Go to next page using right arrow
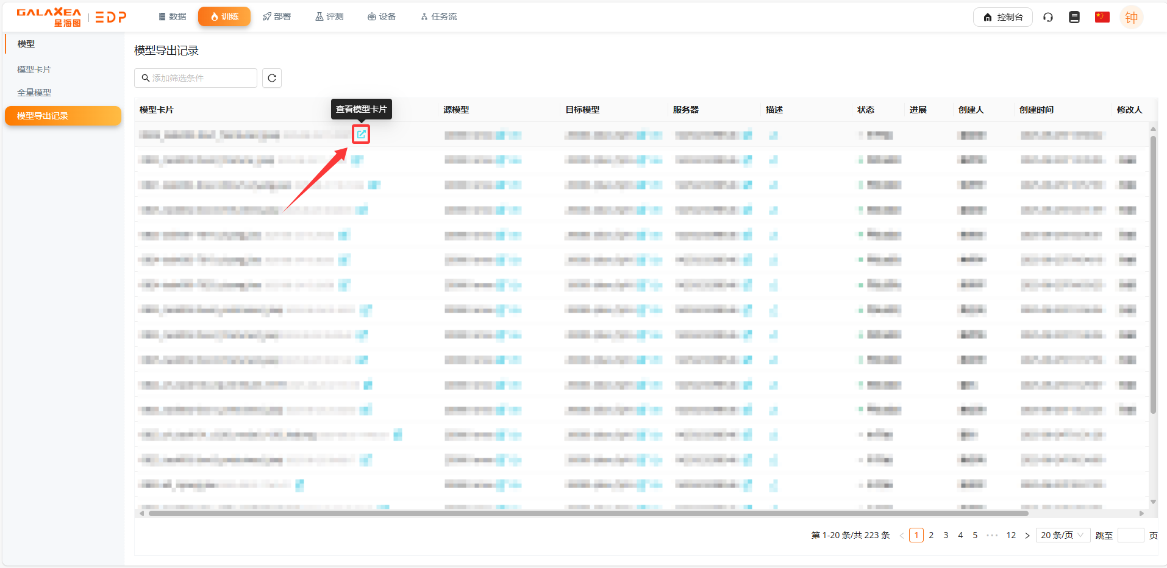The image size is (1167, 568). click(1027, 536)
